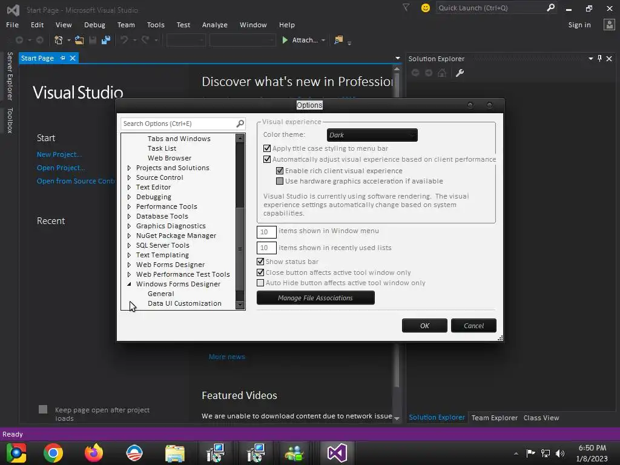Open the Debug menu
The height and width of the screenshot is (465, 620).
pos(94,25)
